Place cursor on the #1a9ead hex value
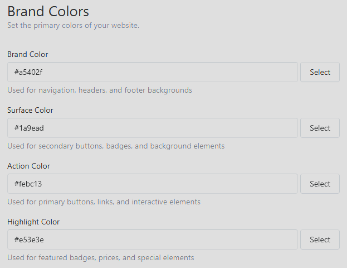Screen dimensions: 347x268 pyautogui.click(x=29, y=128)
